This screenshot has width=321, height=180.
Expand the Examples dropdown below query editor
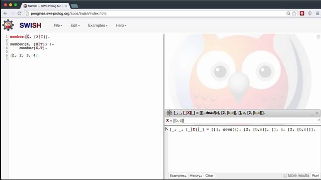[x=178, y=175]
